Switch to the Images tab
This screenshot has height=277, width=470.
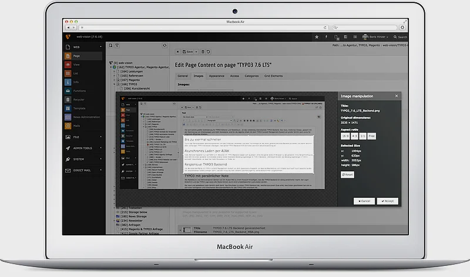click(199, 76)
